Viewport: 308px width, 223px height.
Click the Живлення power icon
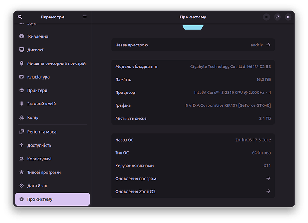(21, 37)
